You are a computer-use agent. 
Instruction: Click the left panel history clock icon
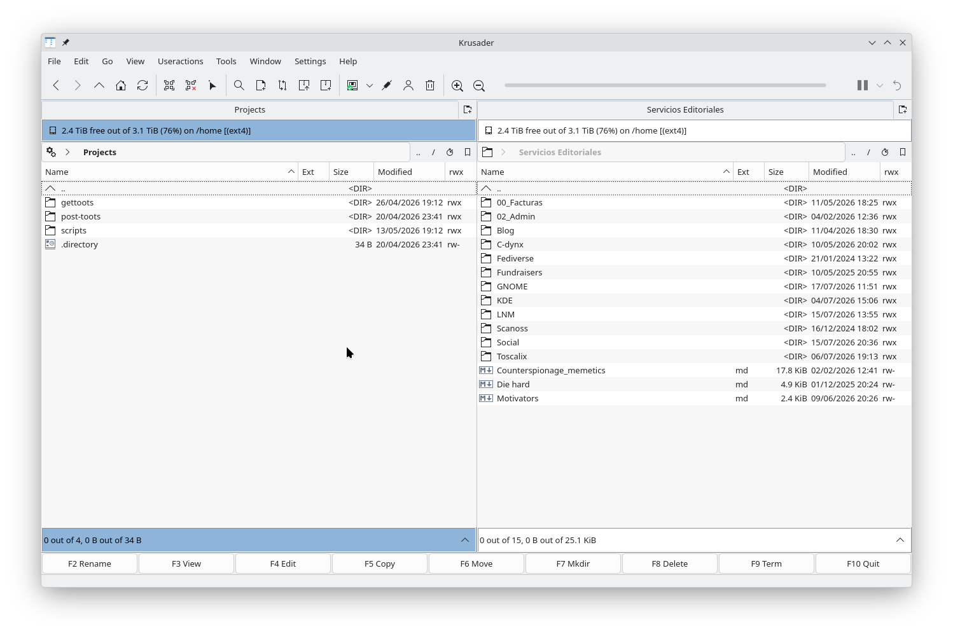point(450,152)
